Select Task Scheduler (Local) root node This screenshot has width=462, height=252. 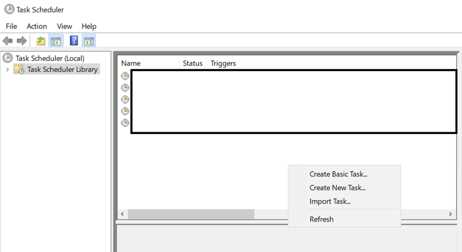tap(50, 58)
